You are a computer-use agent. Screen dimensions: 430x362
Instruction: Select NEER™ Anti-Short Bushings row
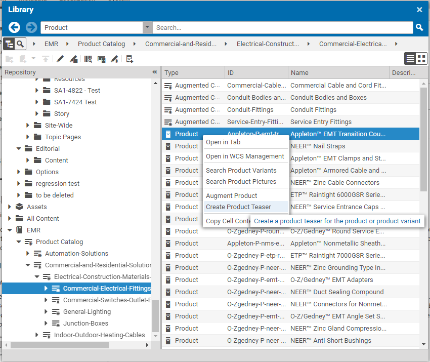290,341
